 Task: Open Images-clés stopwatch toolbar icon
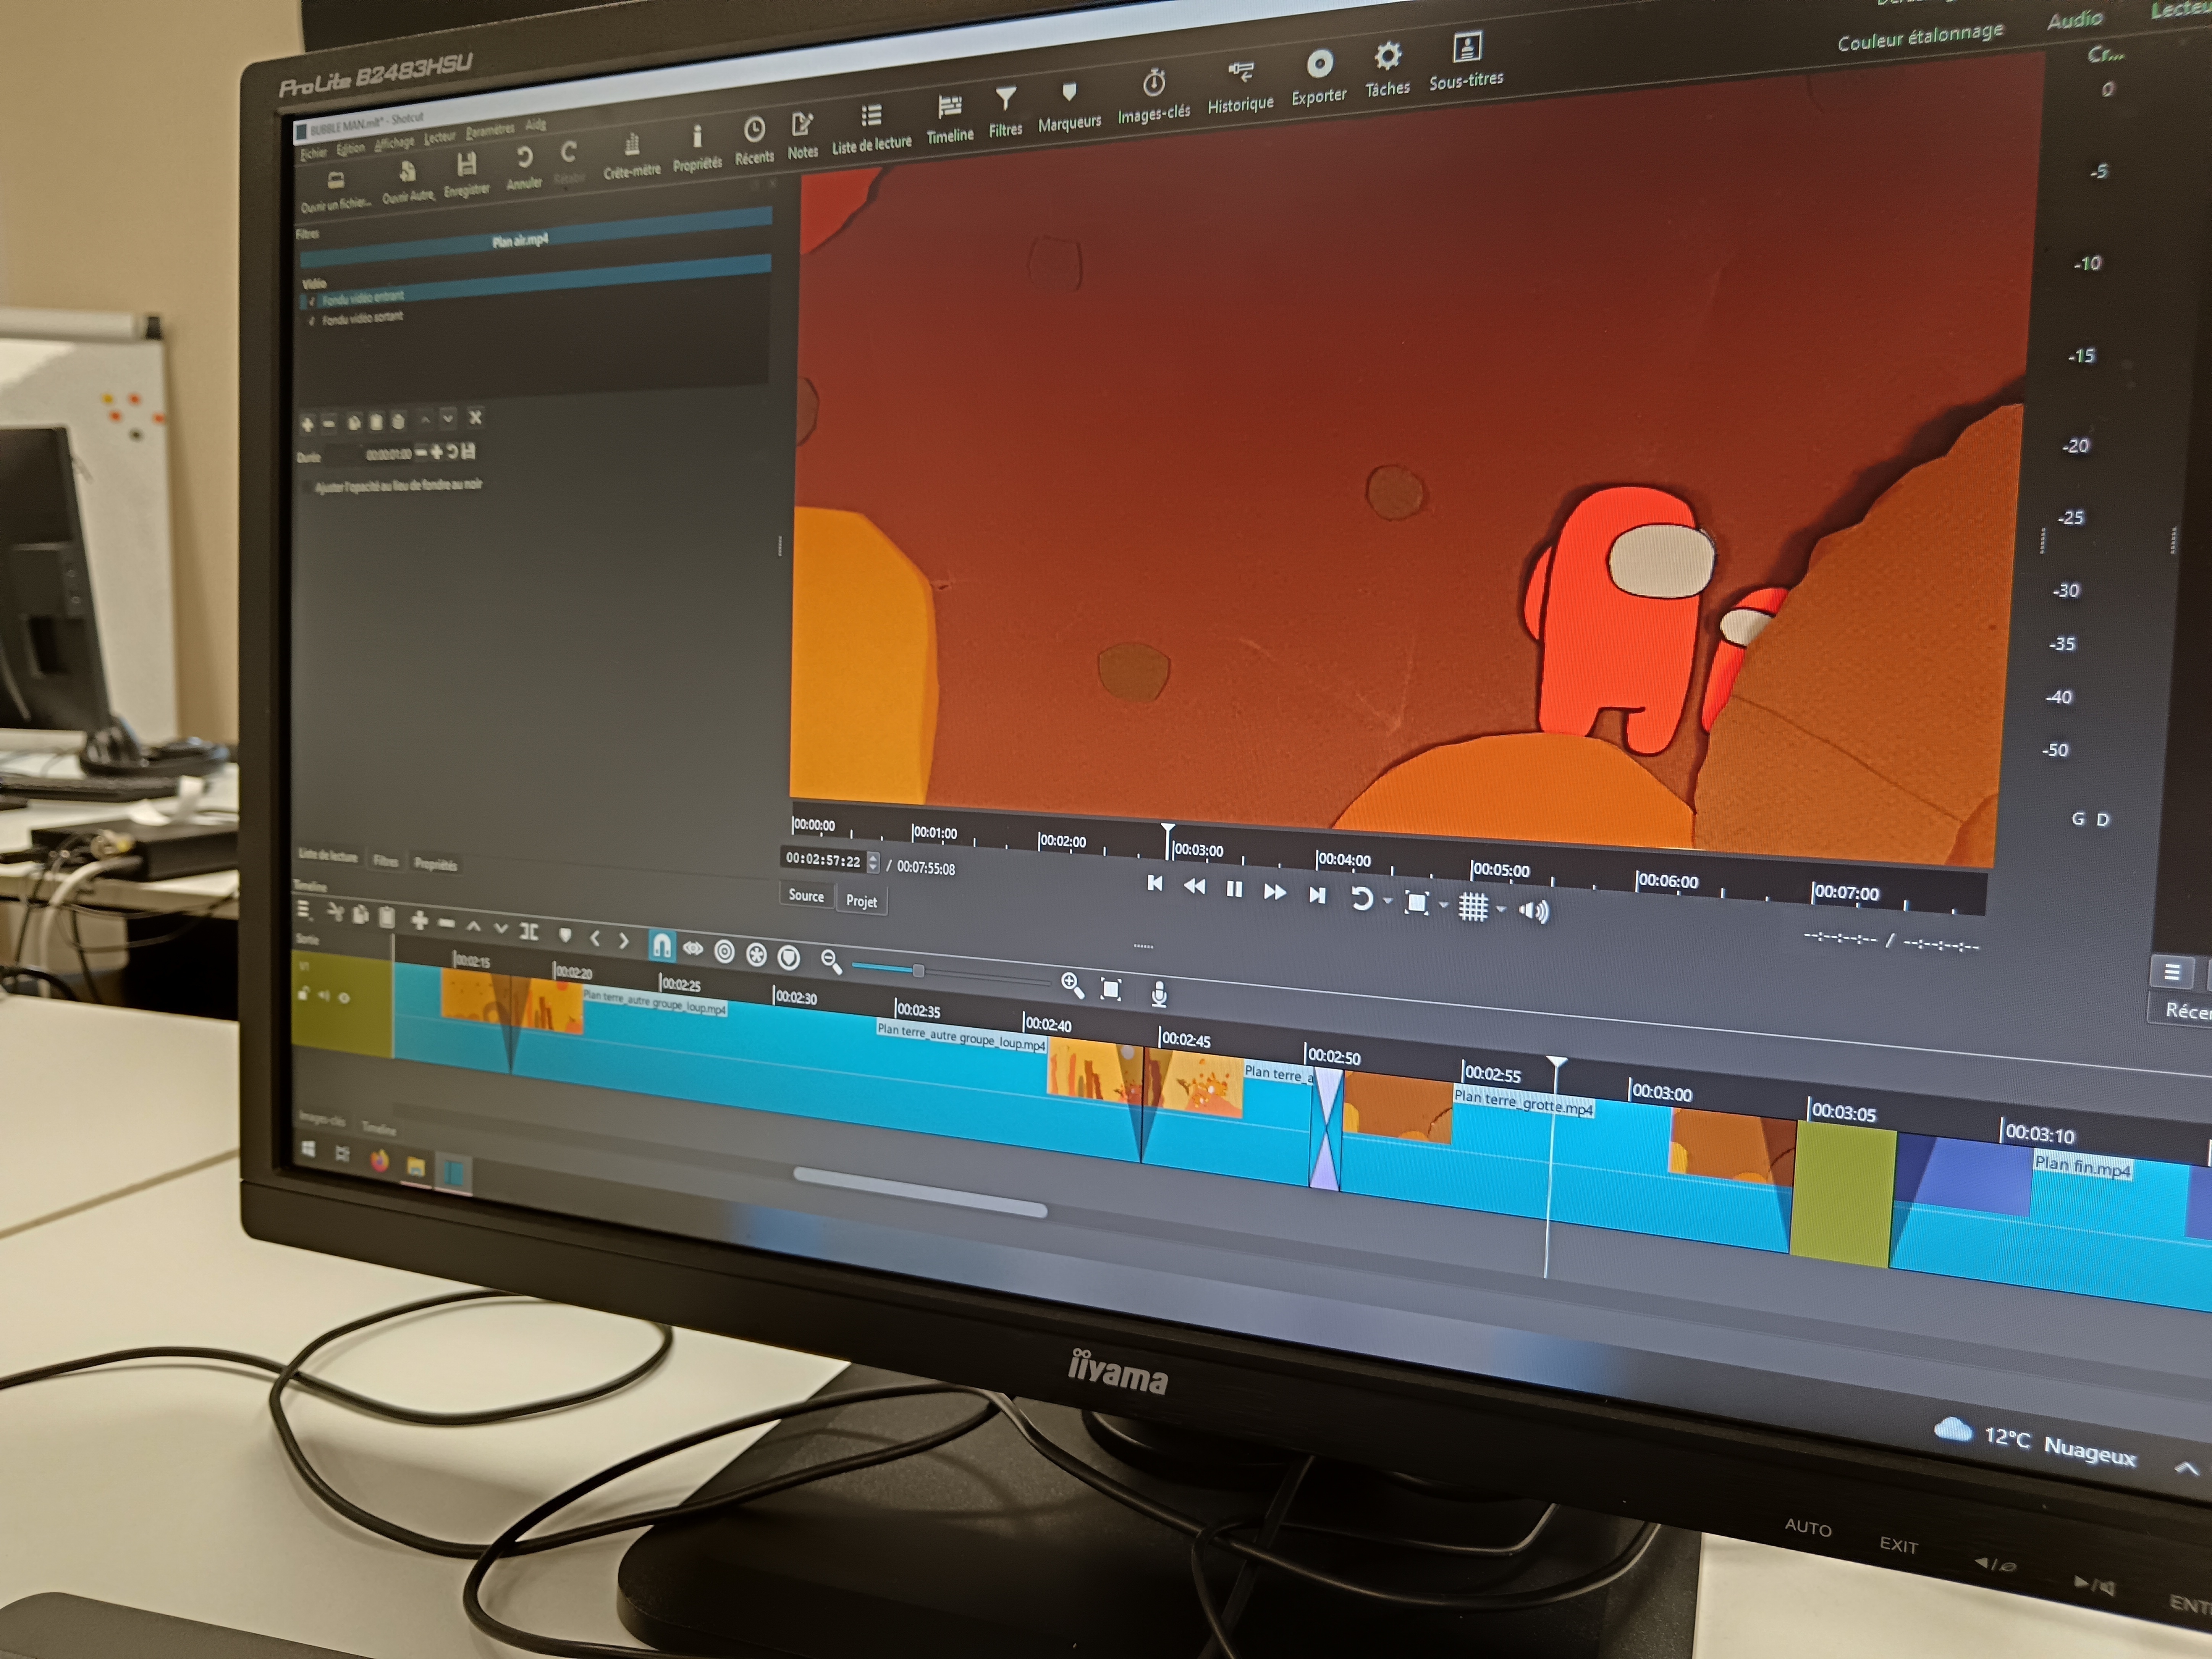click(x=1154, y=83)
